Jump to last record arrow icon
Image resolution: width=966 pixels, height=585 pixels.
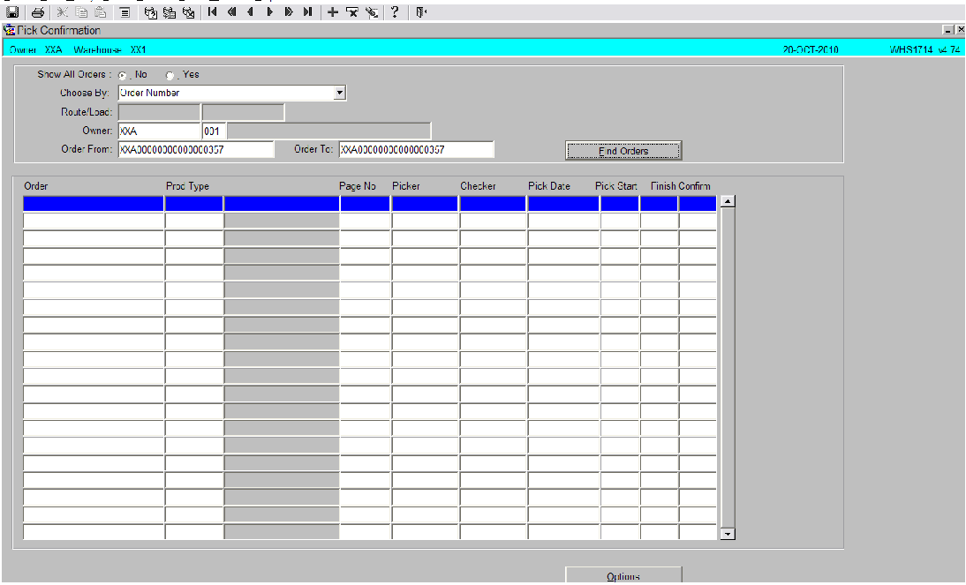pyautogui.click(x=307, y=11)
